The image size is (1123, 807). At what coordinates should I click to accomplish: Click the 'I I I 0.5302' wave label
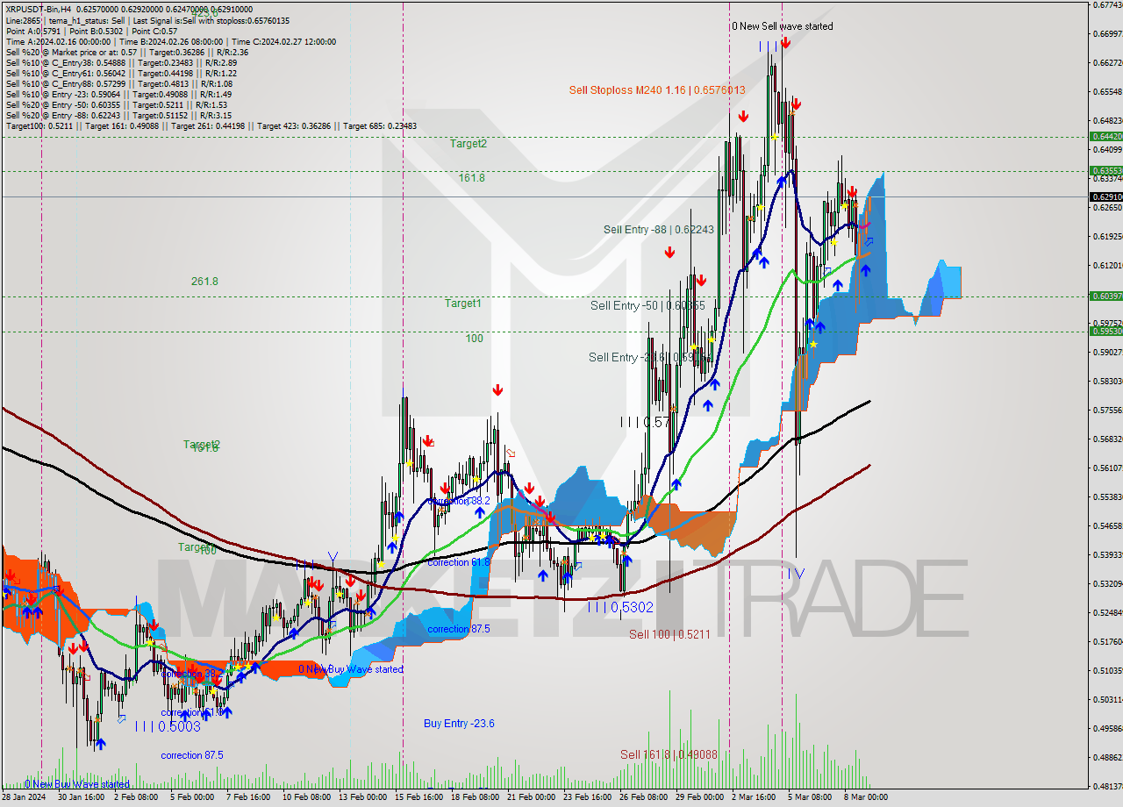coord(620,606)
